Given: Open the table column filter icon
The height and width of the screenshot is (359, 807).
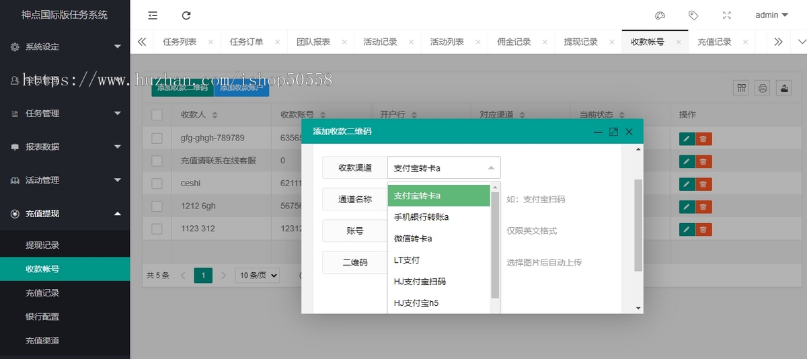Looking at the screenshot, I should coord(741,88).
